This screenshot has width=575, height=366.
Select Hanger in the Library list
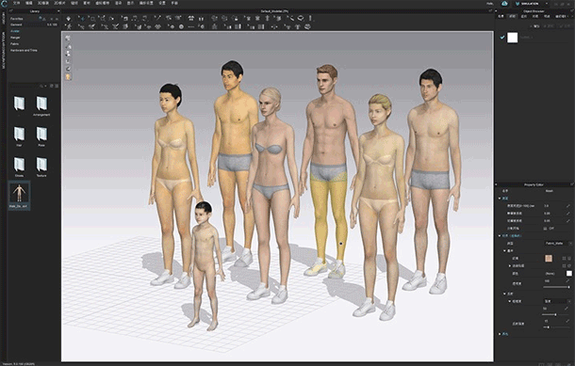point(15,38)
